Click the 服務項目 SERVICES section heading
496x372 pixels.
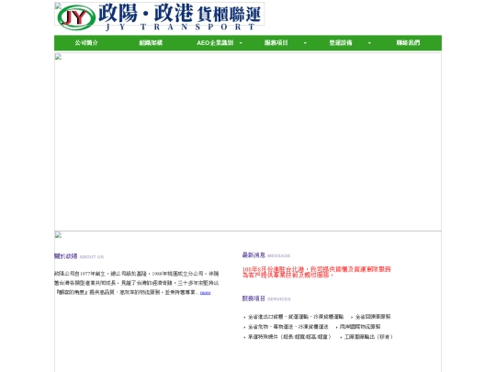[266, 299]
